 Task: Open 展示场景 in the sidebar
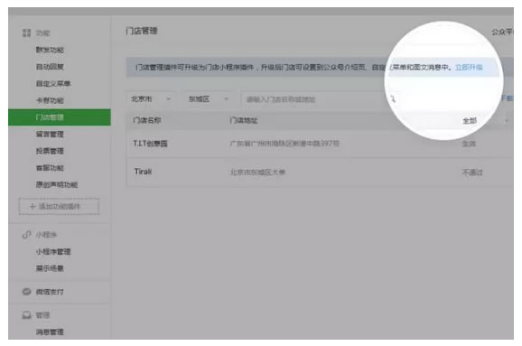(50, 268)
